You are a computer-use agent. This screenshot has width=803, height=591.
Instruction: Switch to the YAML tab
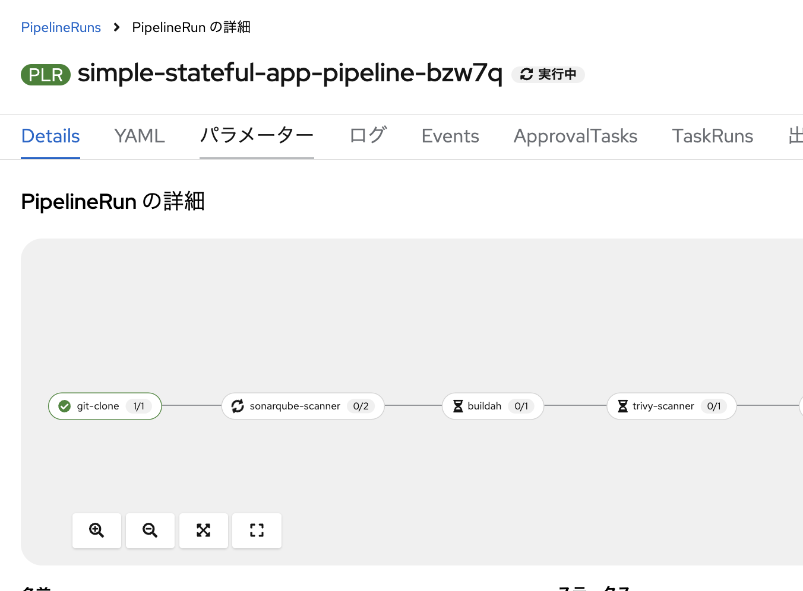pyautogui.click(x=140, y=136)
